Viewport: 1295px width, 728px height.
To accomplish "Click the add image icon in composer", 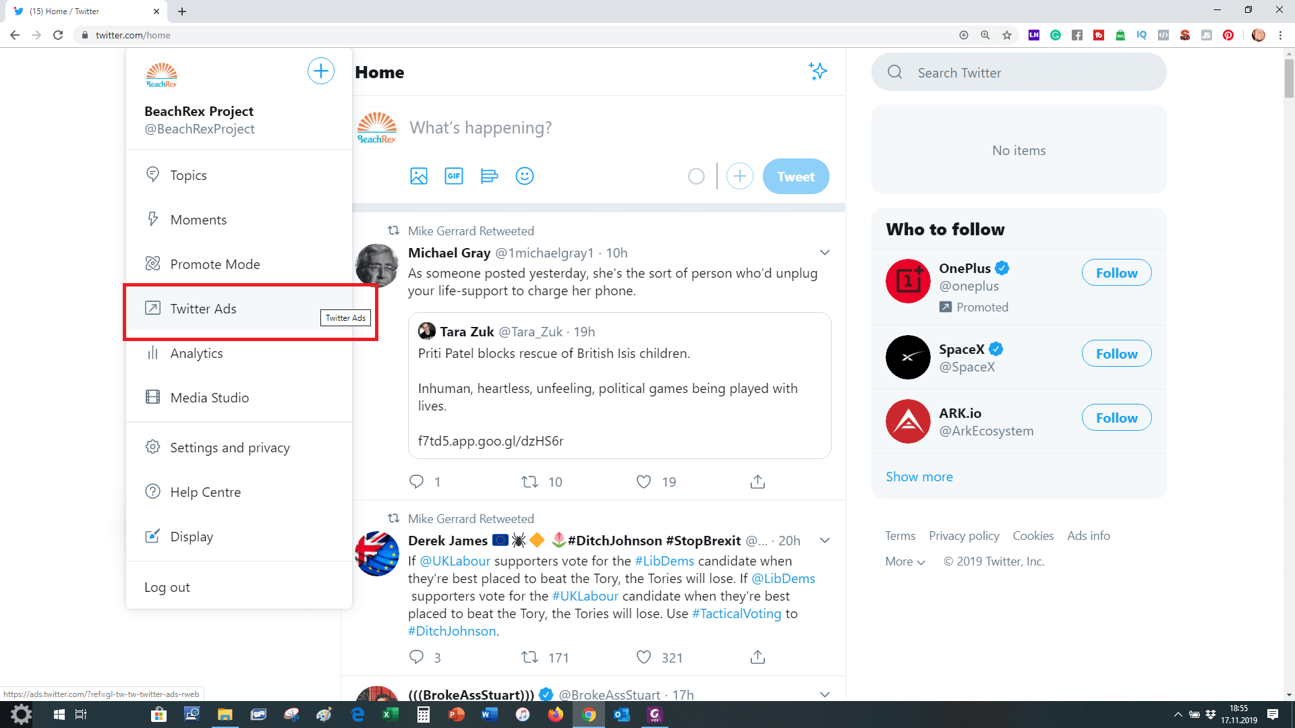I will 418,177.
